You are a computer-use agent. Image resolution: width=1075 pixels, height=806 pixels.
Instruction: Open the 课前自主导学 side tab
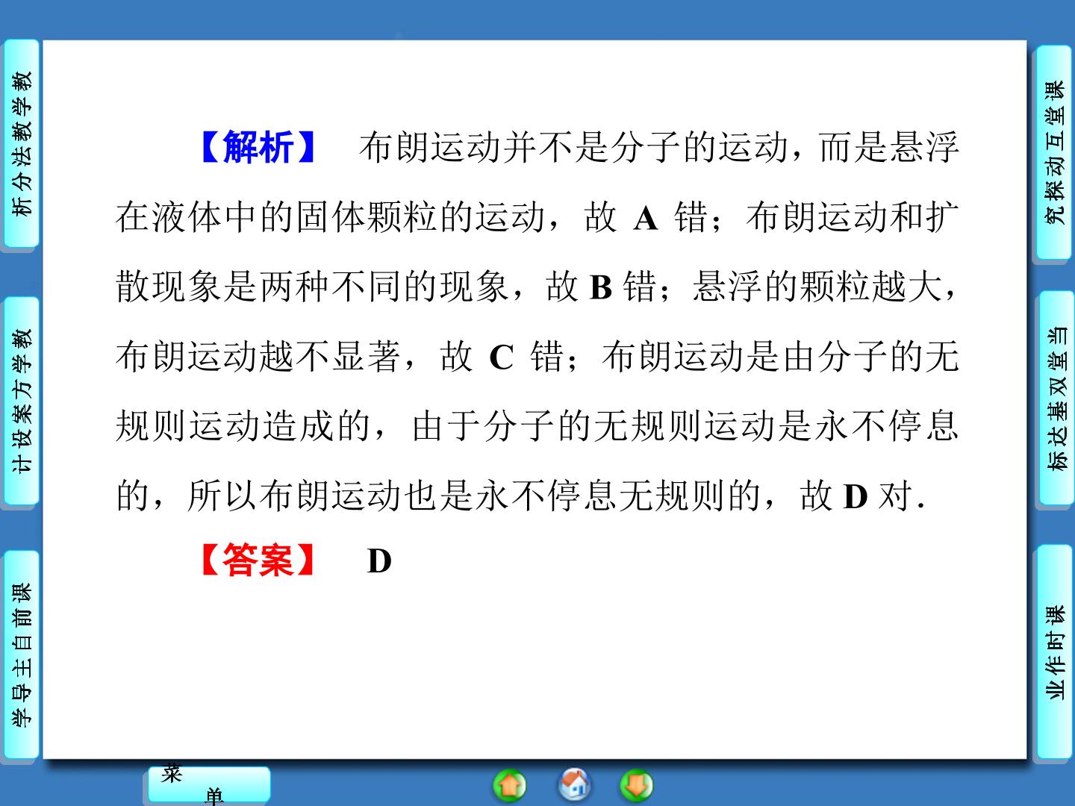tap(21, 655)
